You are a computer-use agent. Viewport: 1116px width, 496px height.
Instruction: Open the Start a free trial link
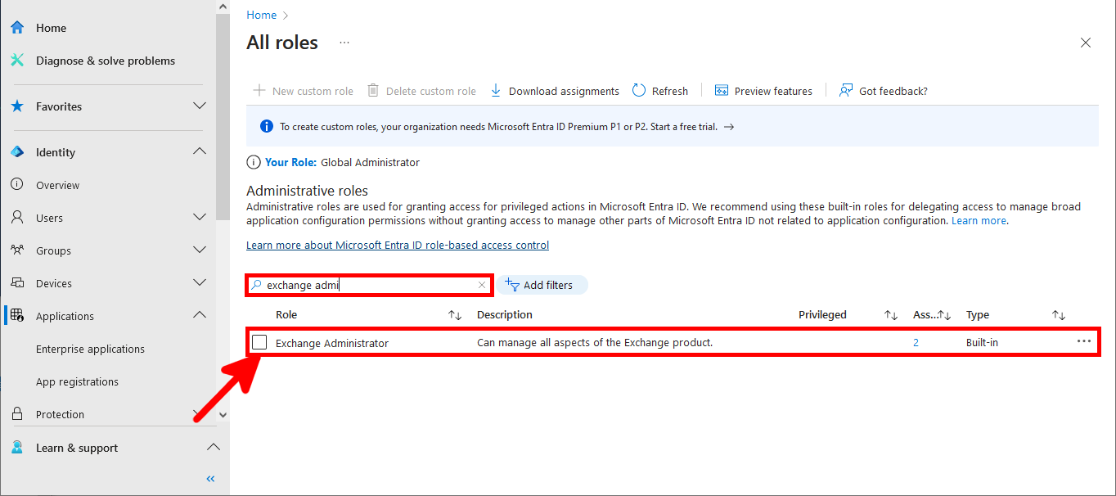683,126
